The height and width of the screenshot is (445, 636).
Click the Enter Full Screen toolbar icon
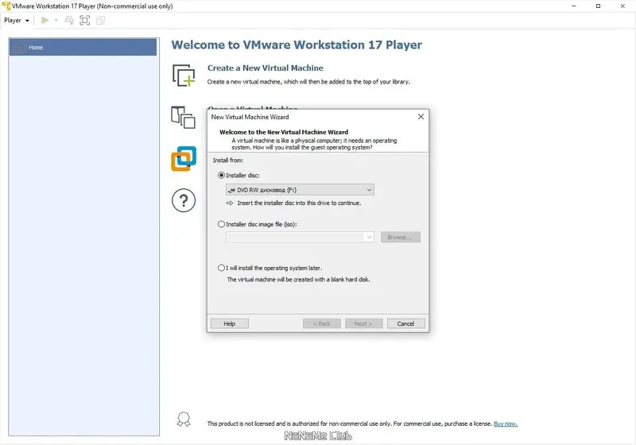[85, 21]
